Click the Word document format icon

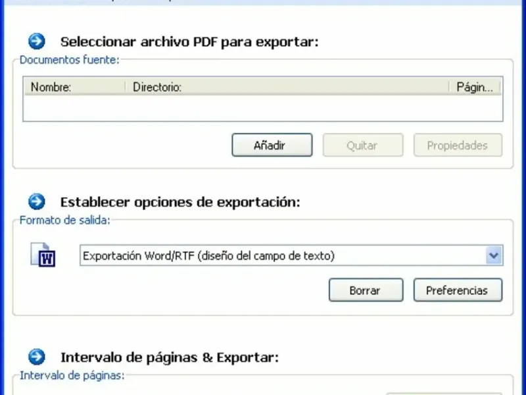(x=43, y=255)
